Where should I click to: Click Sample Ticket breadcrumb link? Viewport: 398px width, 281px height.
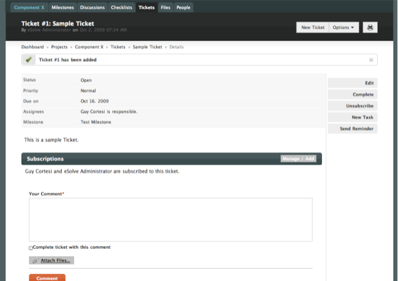[x=147, y=47]
